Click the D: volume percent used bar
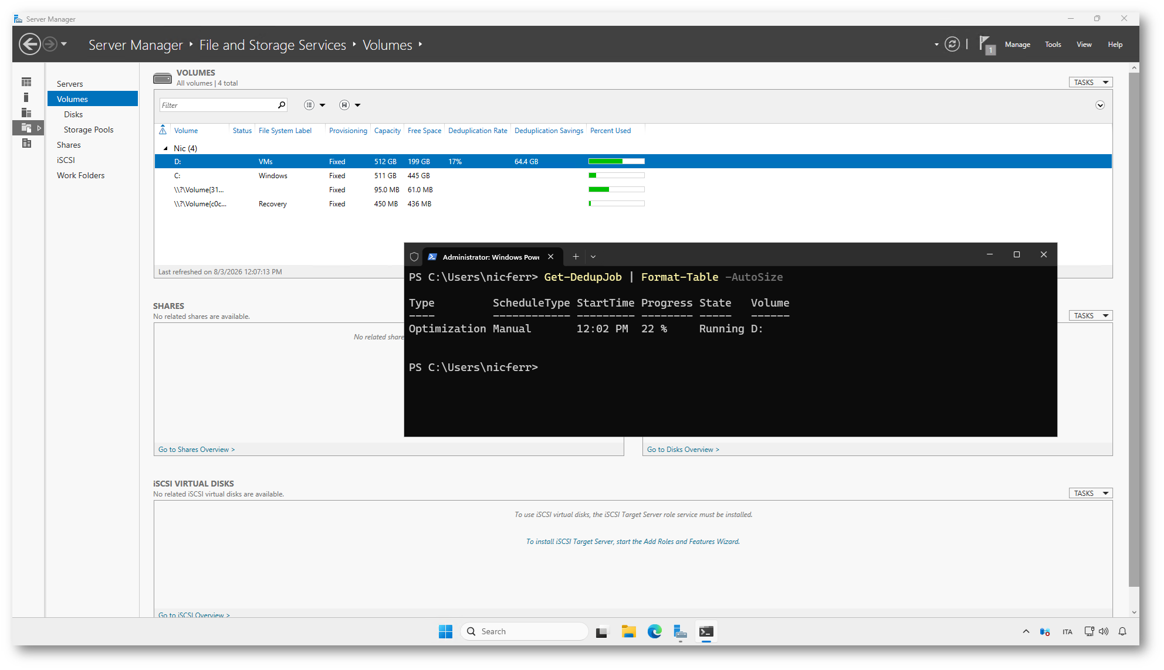This screenshot has width=1164, height=670. click(x=617, y=161)
